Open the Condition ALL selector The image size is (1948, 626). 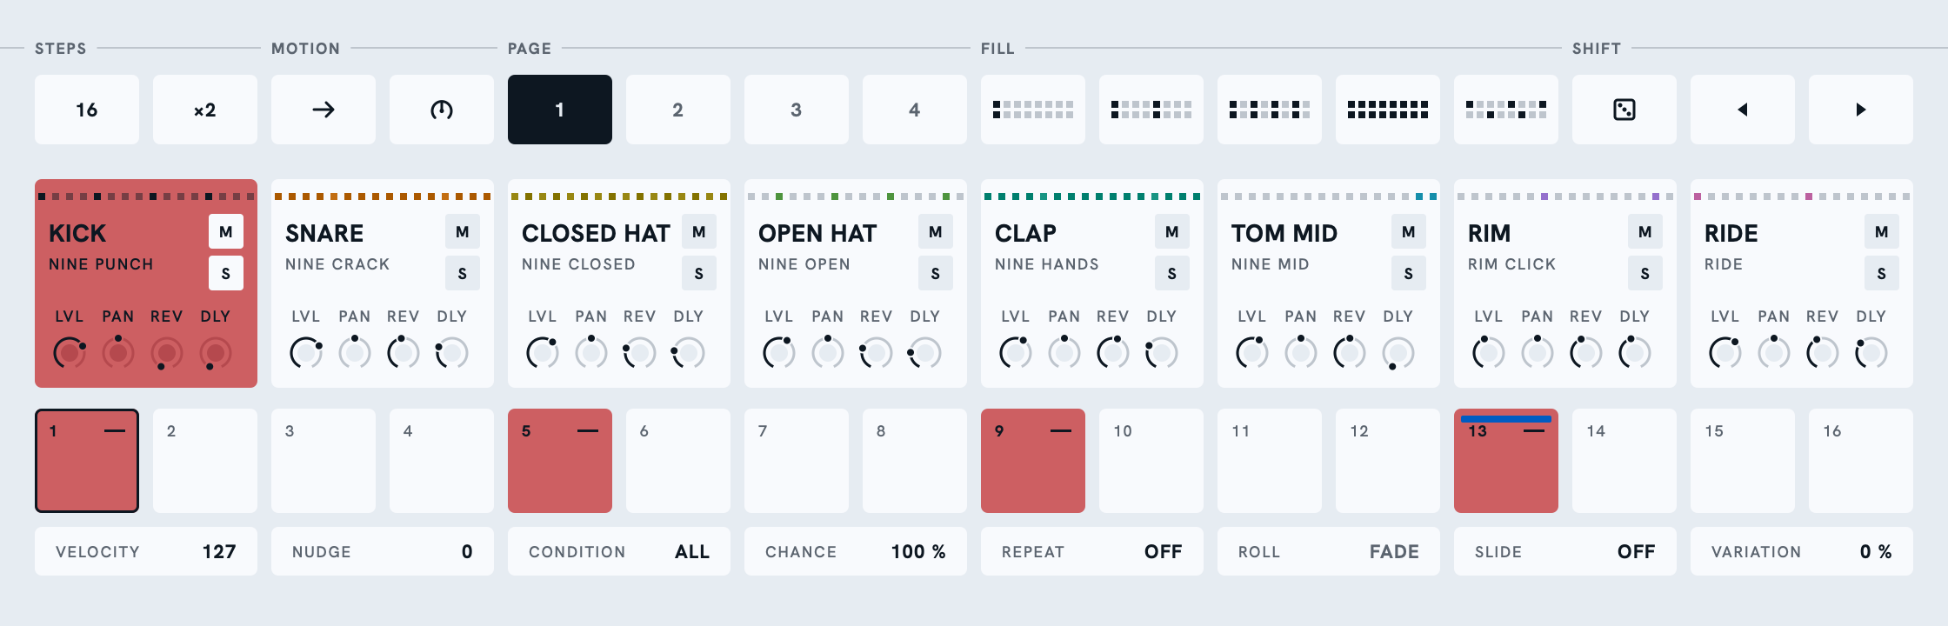pyautogui.click(x=619, y=551)
